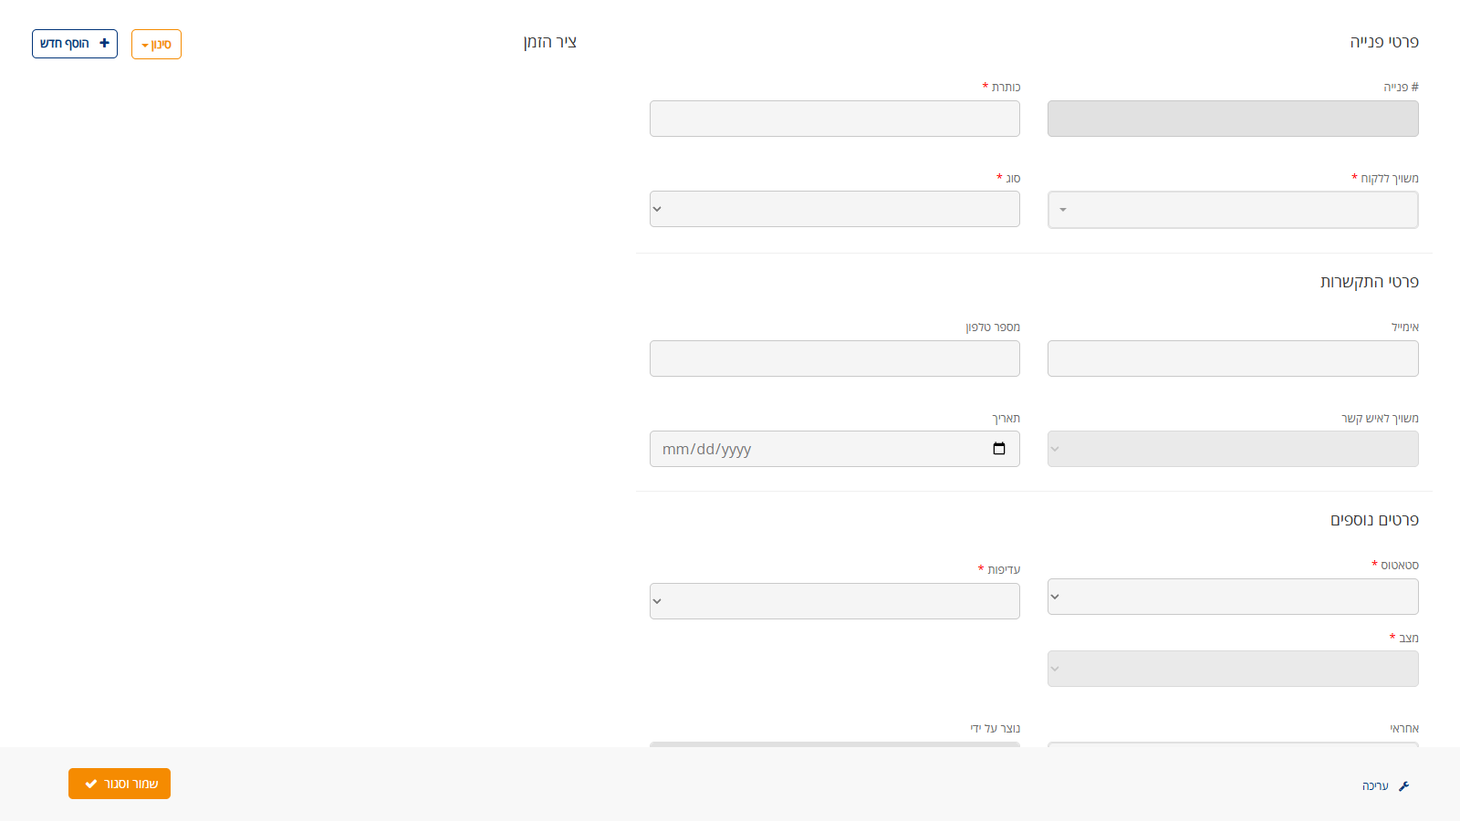
Task: Click the הוסף חדש button
Action: (x=75, y=44)
